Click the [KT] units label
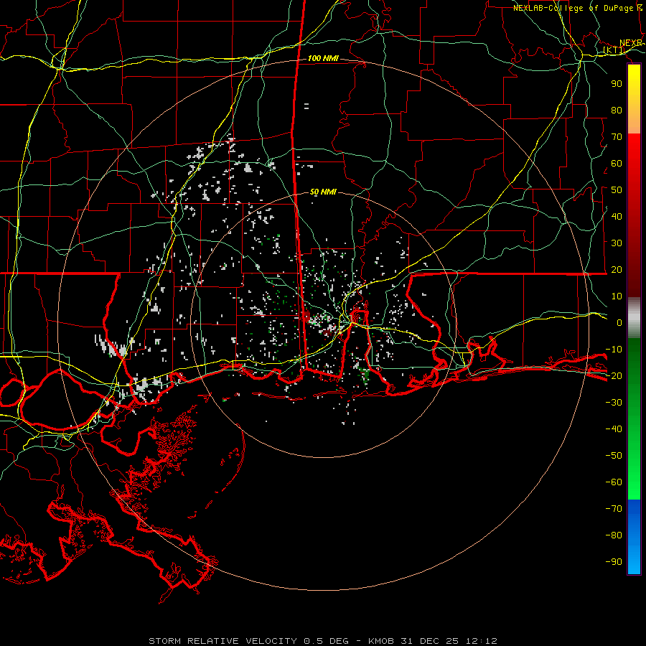The height and width of the screenshot is (646, 646). [614, 50]
